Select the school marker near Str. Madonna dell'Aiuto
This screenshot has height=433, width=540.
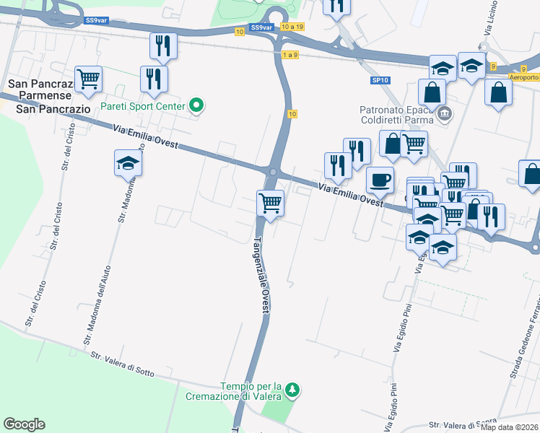[x=128, y=165]
